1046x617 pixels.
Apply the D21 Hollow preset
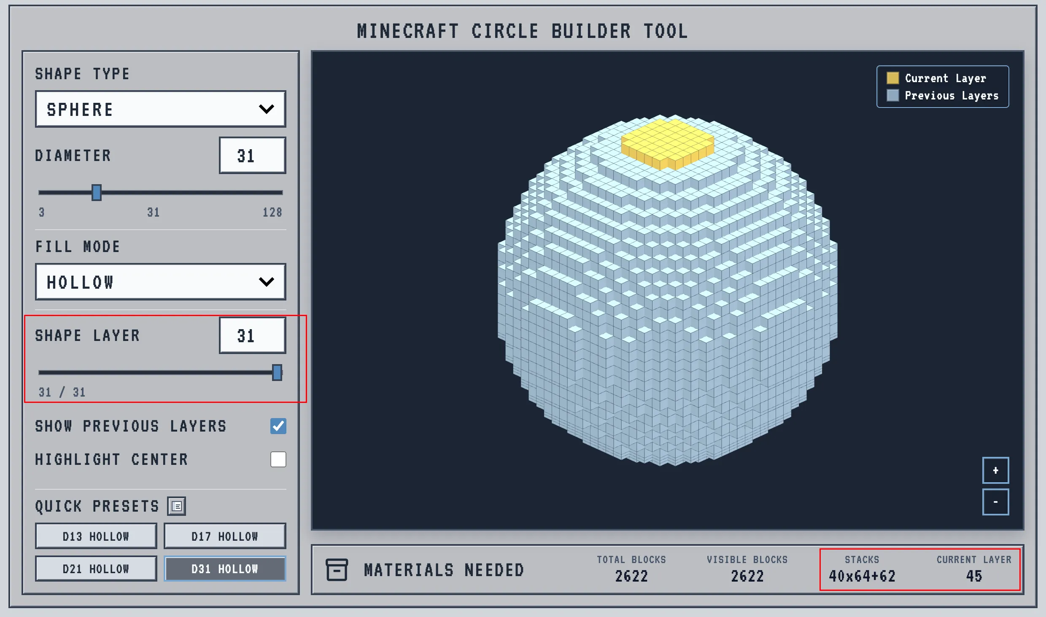96,569
